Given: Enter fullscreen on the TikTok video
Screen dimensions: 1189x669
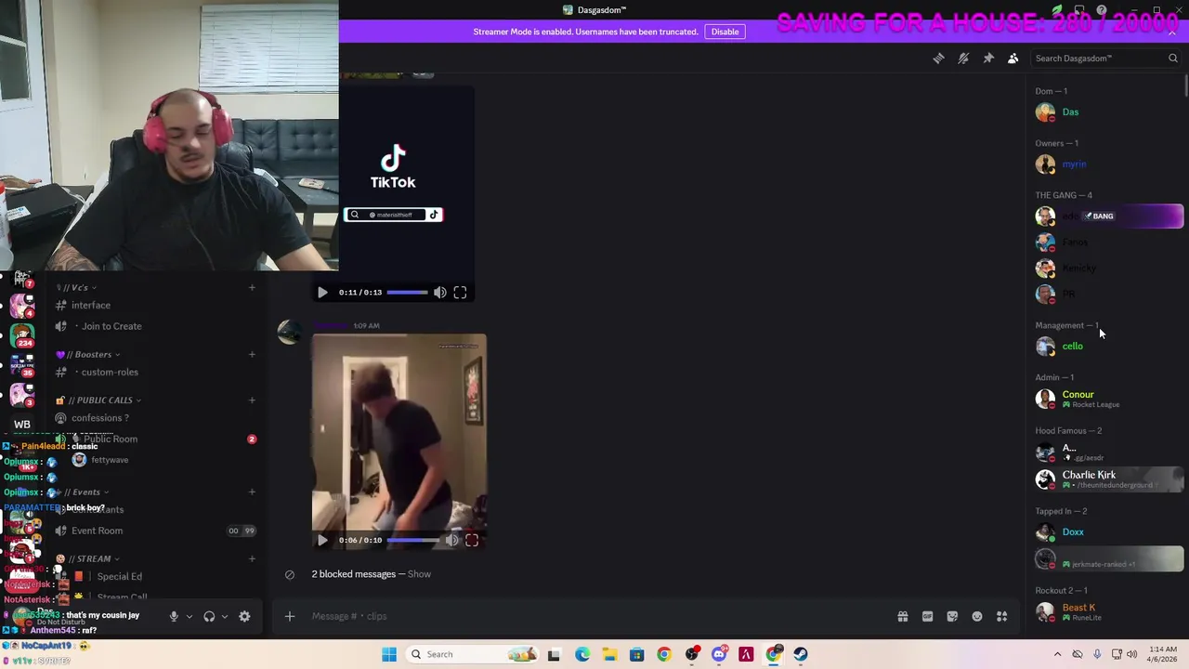Looking at the screenshot, I should (x=460, y=292).
